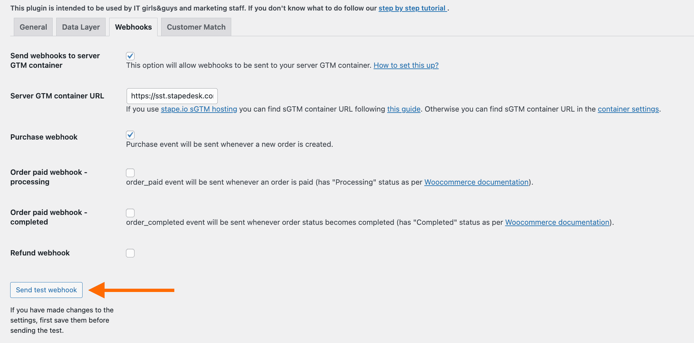The width and height of the screenshot is (694, 343).
Task: Select the Customer Match tab
Action: pos(196,27)
